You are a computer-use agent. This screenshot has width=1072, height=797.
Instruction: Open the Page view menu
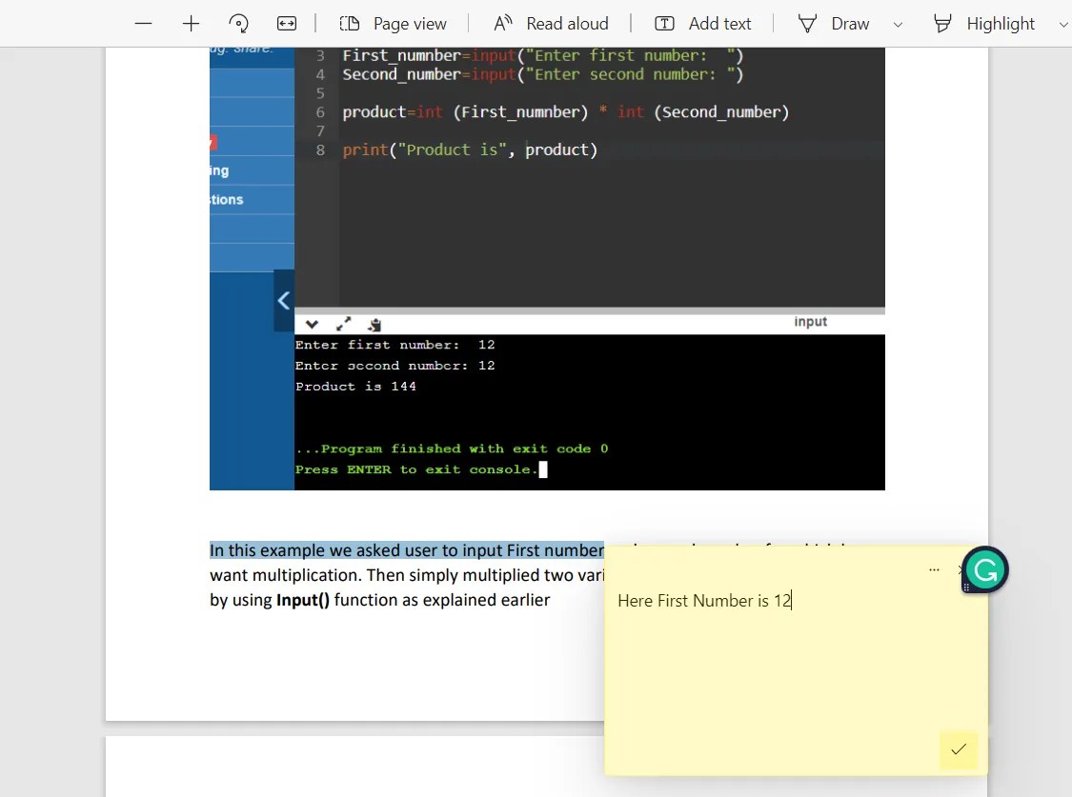point(394,23)
